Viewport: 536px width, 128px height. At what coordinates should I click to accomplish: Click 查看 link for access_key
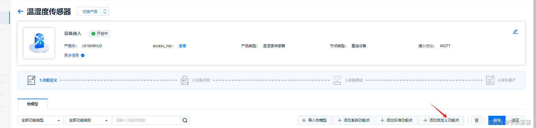point(182,46)
